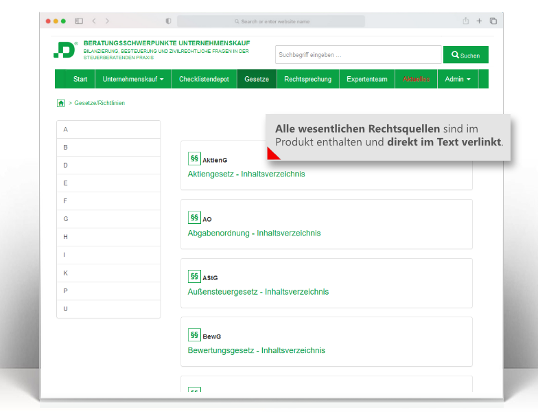Click the green D logo
The height and width of the screenshot is (412, 538).
pyautogui.click(x=66, y=49)
